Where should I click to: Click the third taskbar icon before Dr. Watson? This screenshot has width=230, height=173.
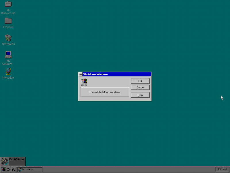[14, 170]
